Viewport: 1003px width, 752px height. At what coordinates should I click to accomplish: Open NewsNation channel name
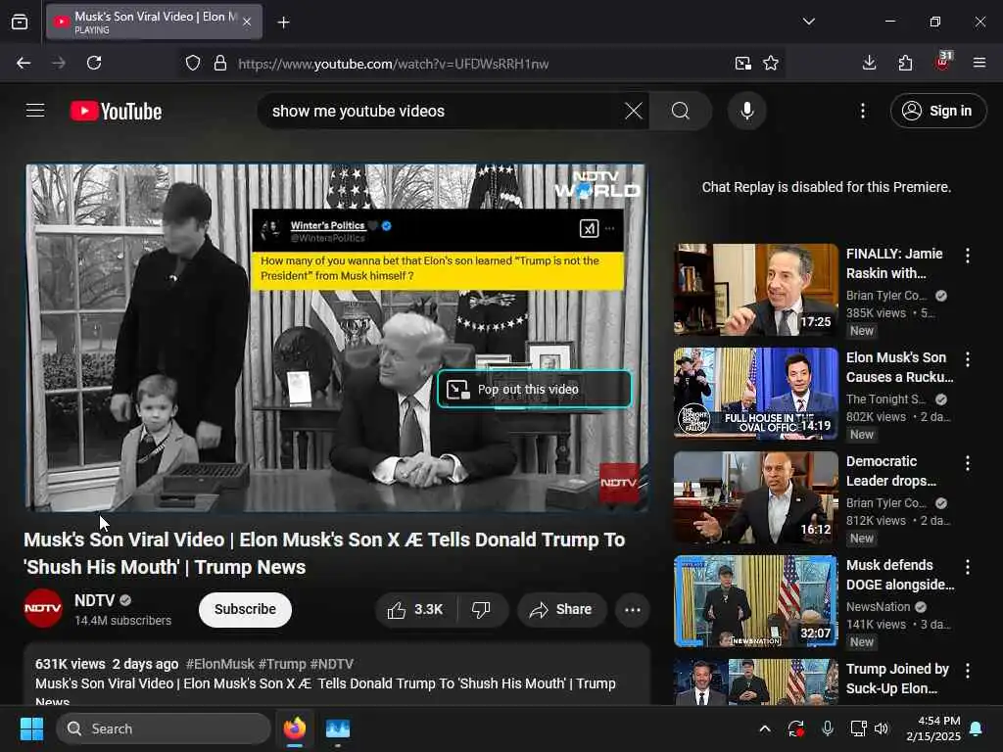879,607
